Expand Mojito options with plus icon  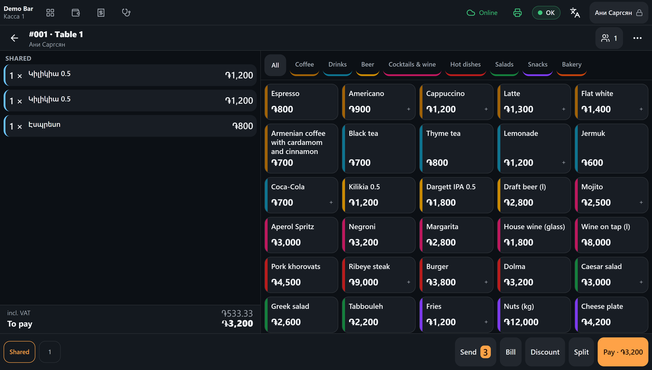click(x=641, y=202)
